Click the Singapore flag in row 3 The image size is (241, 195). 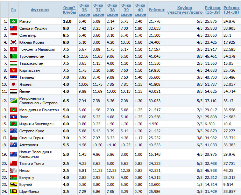[13, 36]
